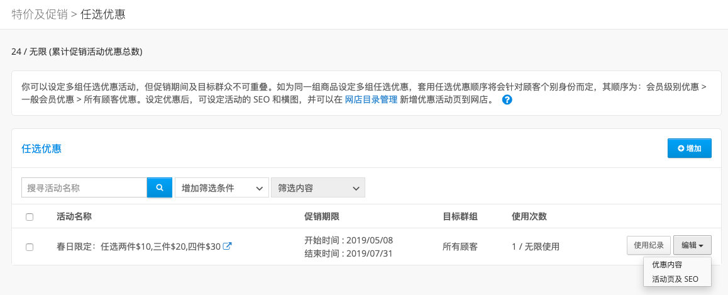Viewport: 728px width, 295px height.
Task: Open the help question mark icon
Action: pyautogui.click(x=507, y=99)
